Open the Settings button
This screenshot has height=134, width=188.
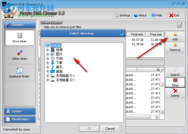(x=122, y=15)
